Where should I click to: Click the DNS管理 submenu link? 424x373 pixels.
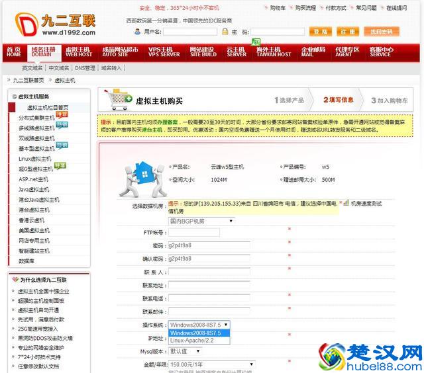(85, 68)
